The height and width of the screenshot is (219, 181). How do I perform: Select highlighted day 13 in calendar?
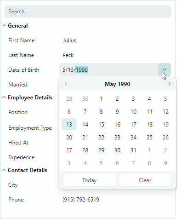click(69, 124)
